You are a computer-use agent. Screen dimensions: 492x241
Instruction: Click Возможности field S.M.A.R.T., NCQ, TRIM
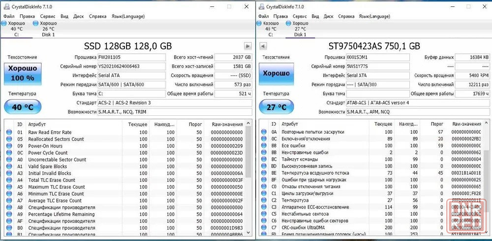[175, 112]
